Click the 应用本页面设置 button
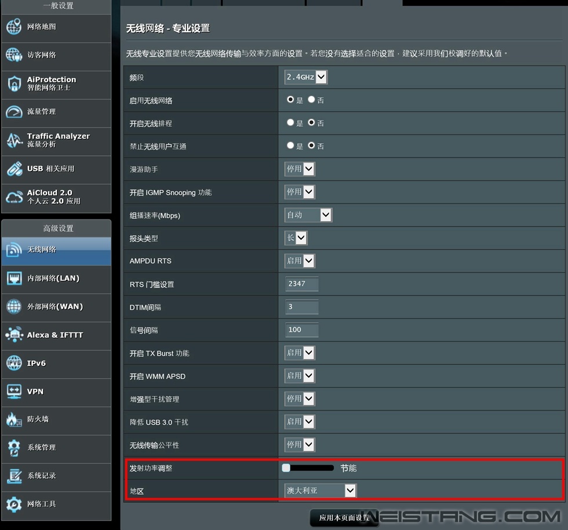 344,518
